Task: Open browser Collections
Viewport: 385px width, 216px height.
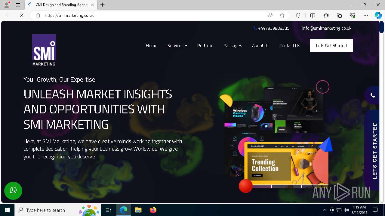Action: pyautogui.click(x=339, y=15)
